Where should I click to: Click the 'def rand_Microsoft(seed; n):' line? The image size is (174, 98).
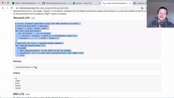30,45
